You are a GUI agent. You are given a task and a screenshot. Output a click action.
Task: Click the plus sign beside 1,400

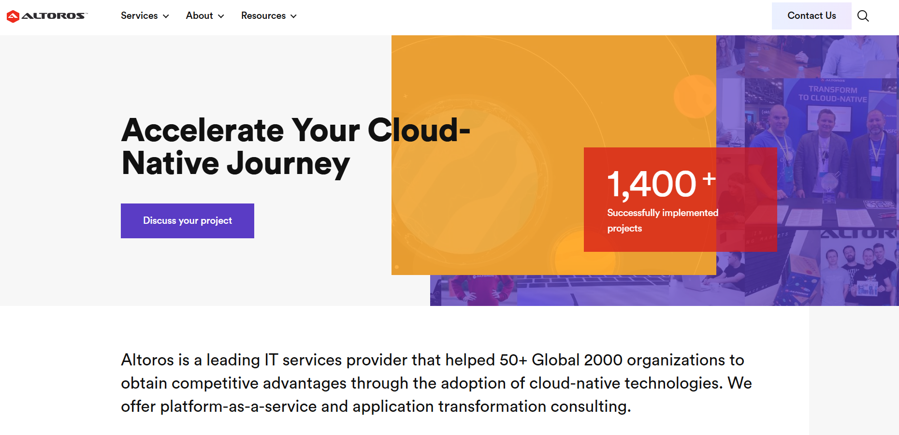(709, 179)
